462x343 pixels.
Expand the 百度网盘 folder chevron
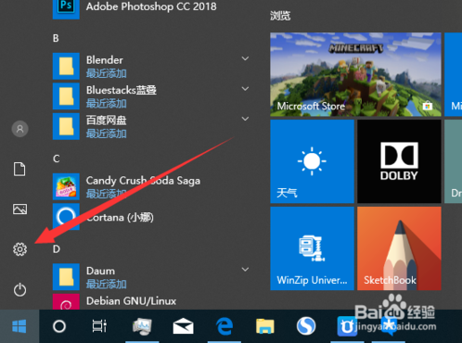245,119
